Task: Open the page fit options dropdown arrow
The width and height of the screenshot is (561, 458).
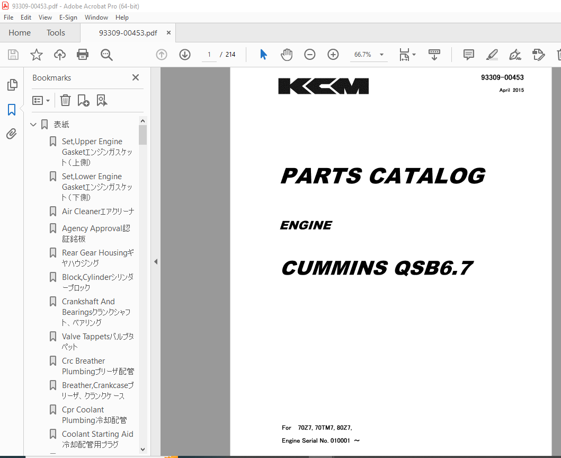Action: pos(414,55)
